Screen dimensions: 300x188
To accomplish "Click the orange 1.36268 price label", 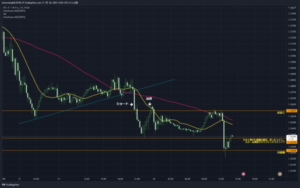I will pos(292,150).
